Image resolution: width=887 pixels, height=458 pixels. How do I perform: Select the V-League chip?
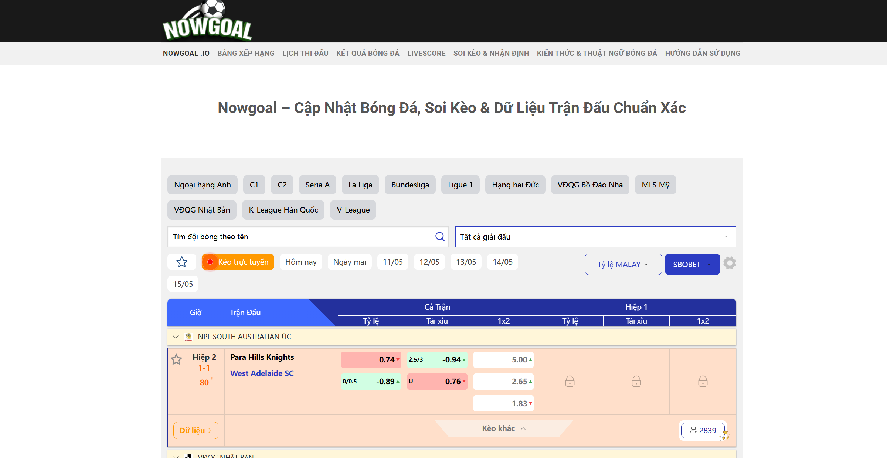click(x=353, y=210)
